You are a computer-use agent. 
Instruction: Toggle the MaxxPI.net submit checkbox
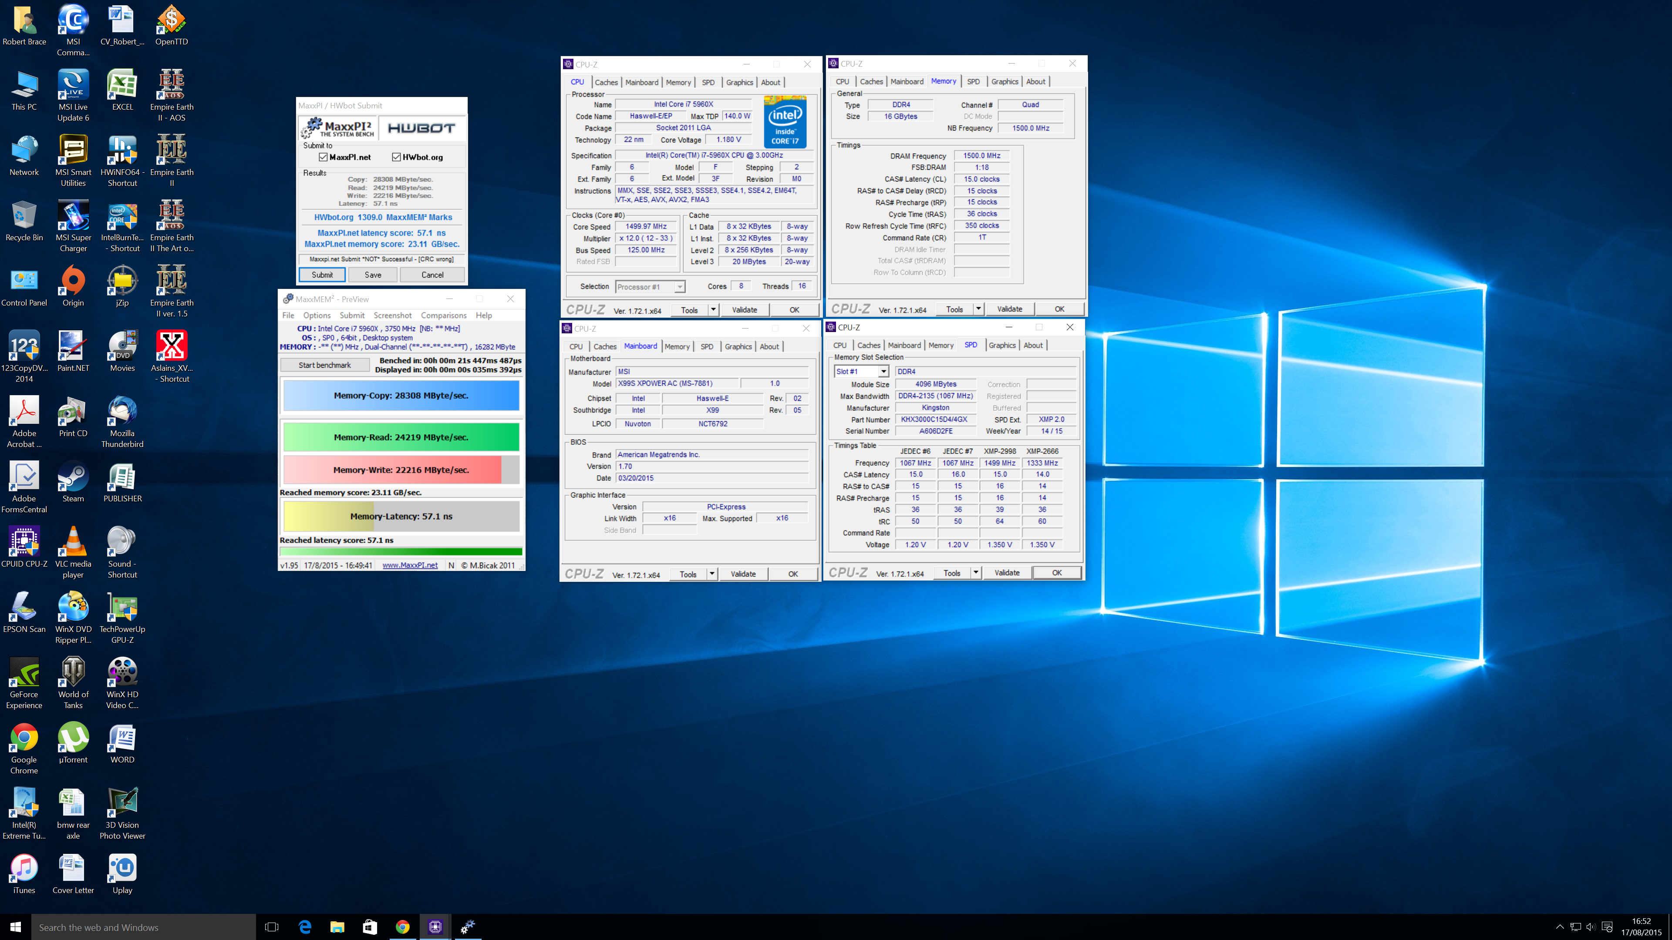click(x=323, y=158)
